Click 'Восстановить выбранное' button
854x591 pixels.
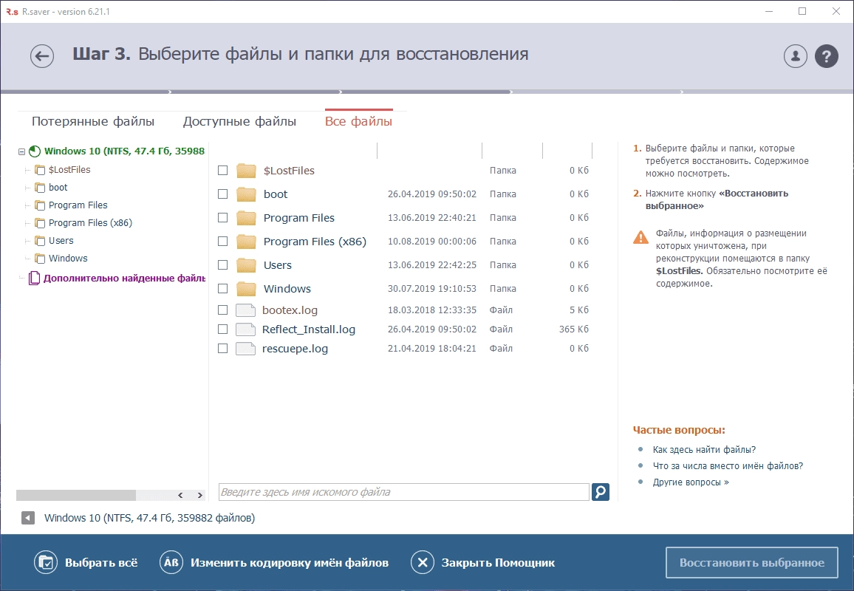tap(751, 563)
